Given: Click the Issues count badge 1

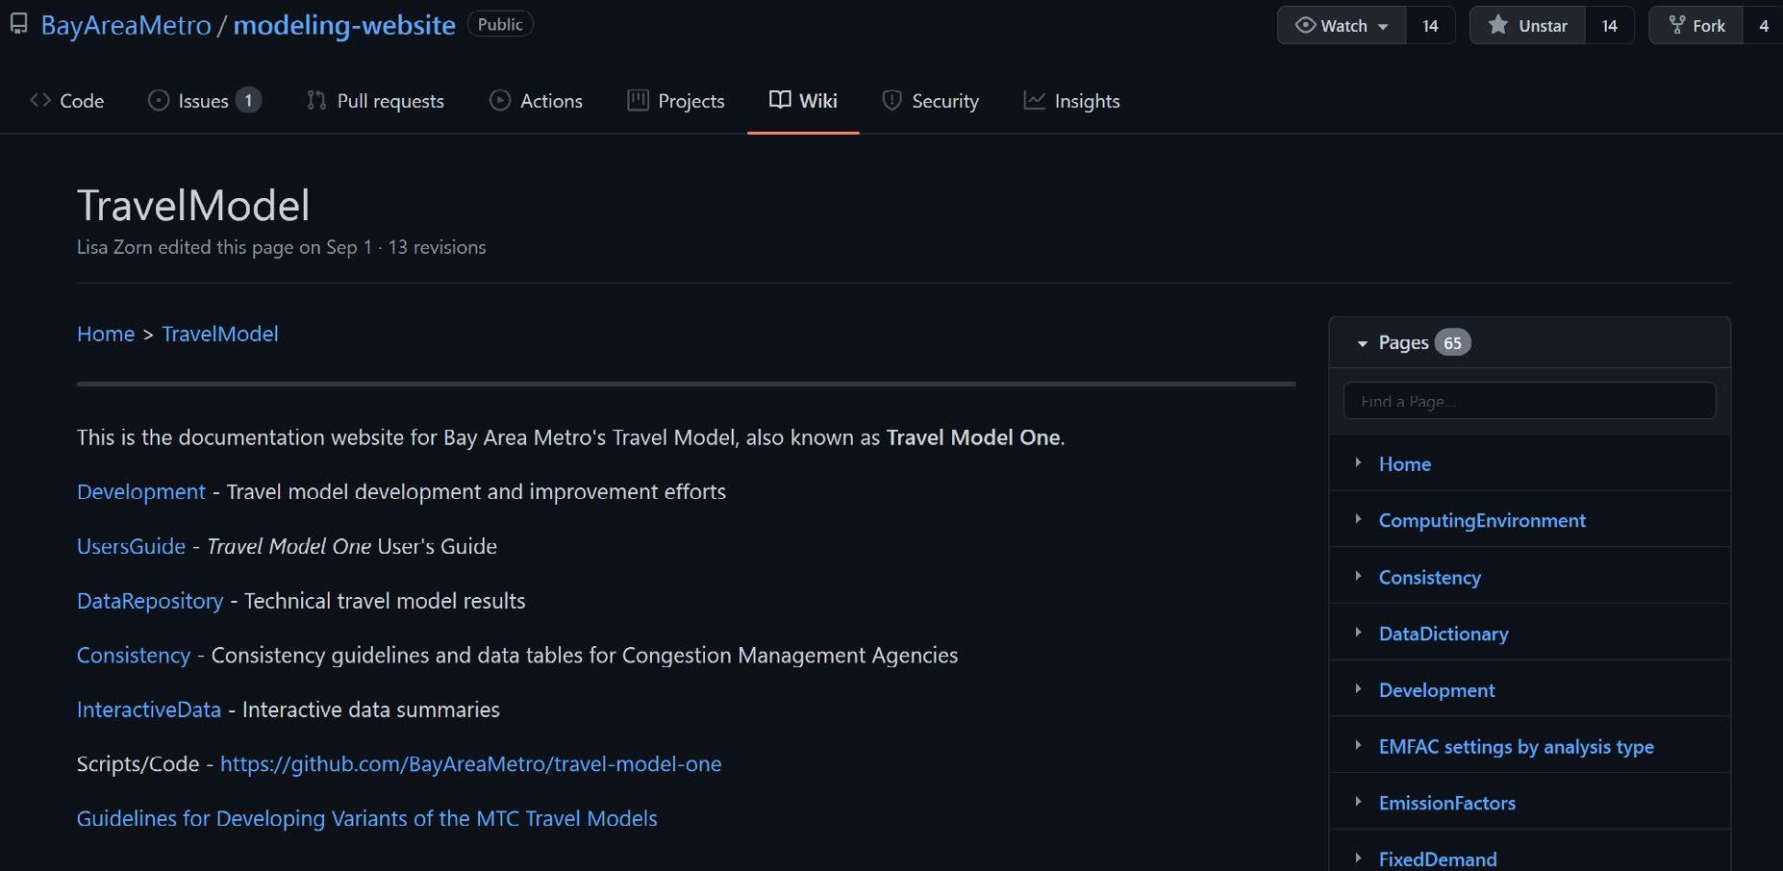Looking at the screenshot, I should click(248, 100).
